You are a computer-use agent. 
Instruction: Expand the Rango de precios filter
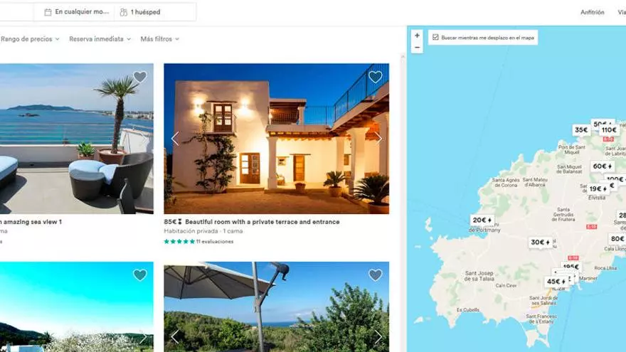pyautogui.click(x=30, y=38)
